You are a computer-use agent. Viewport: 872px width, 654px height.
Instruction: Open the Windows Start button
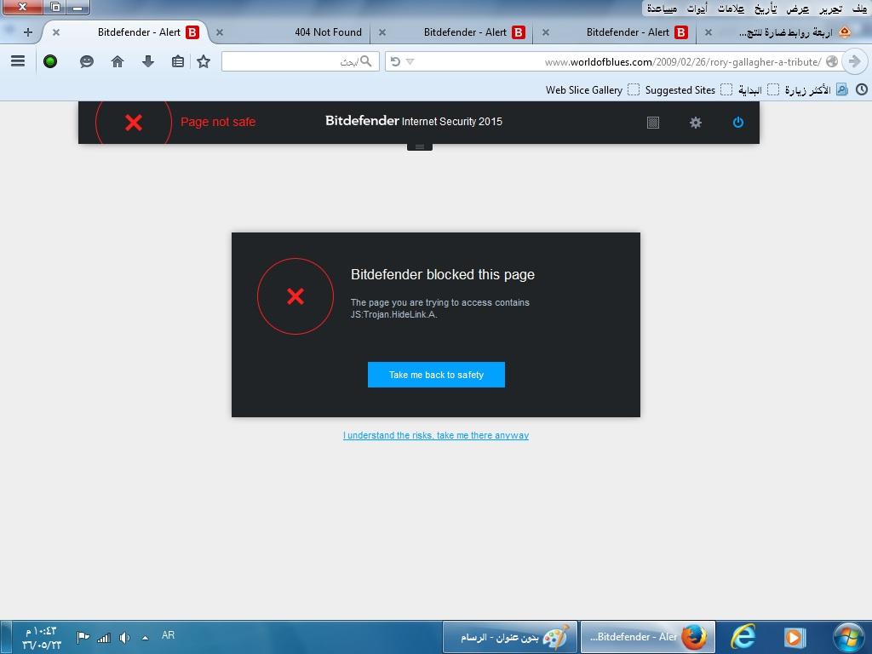click(848, 637)
